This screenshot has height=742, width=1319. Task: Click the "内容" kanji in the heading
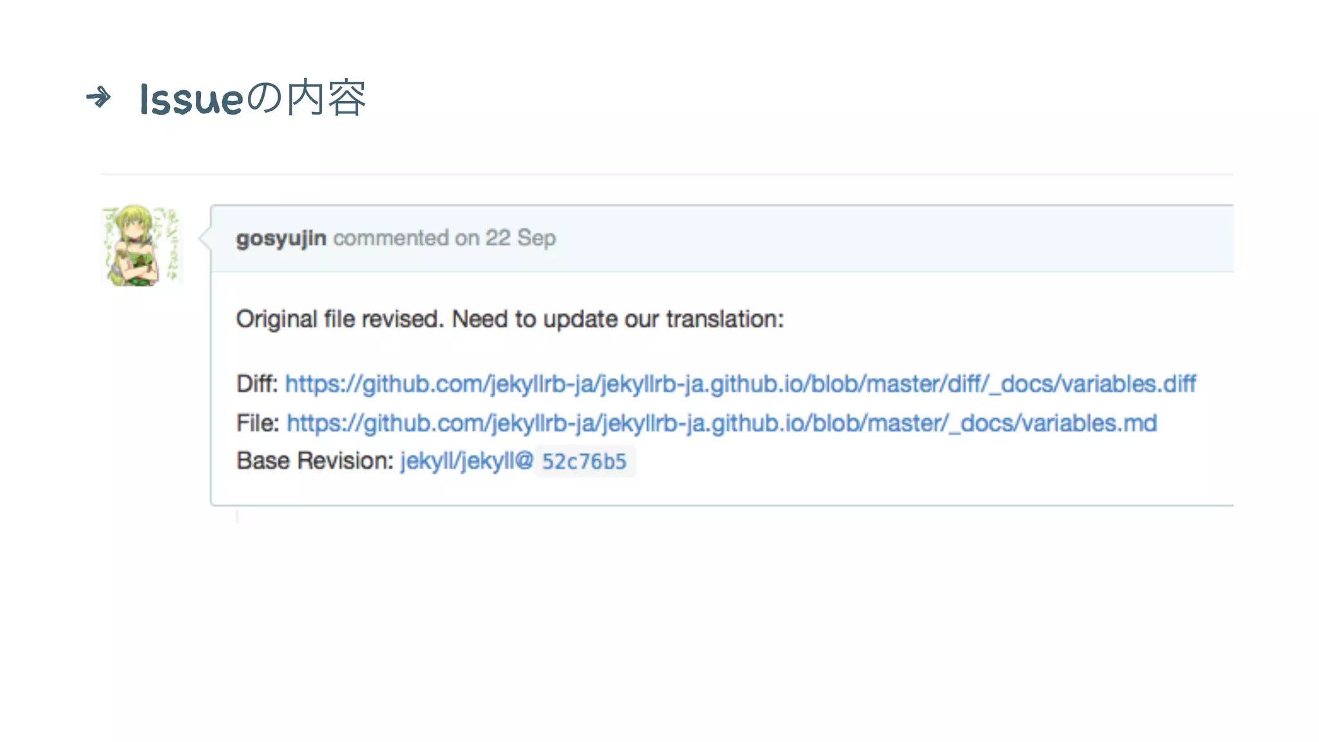(326, 98)
